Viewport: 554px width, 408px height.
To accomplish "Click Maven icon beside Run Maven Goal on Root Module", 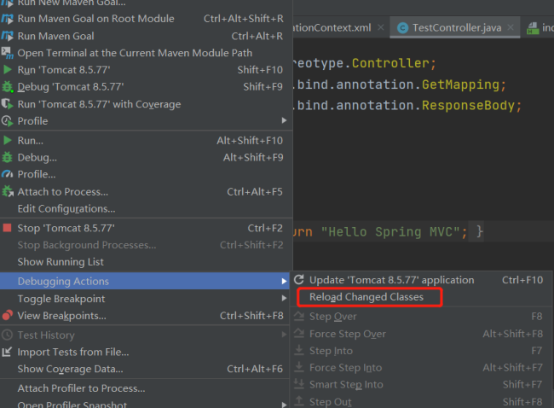I will click(8, 19).
